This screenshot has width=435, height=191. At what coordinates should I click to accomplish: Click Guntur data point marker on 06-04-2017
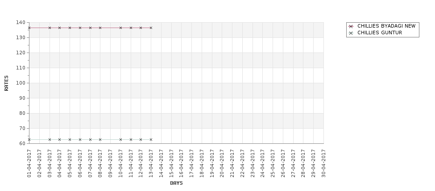80,139
